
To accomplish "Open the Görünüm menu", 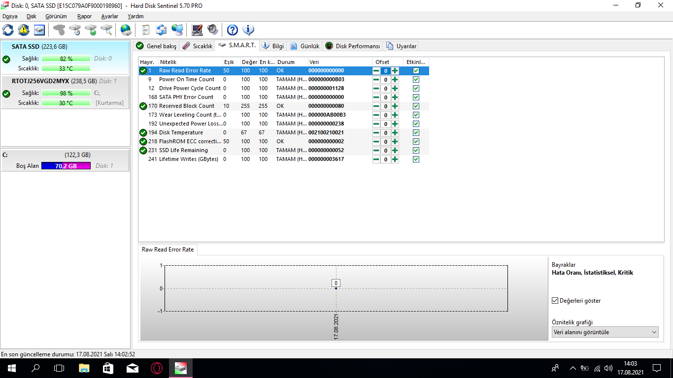I will (x=56, y=16).
